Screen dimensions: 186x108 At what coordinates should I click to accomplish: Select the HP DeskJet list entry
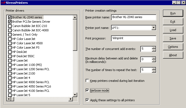tap(19, 52)
